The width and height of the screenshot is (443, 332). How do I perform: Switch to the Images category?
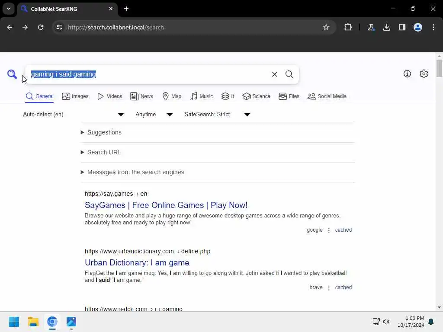(75, 96)
